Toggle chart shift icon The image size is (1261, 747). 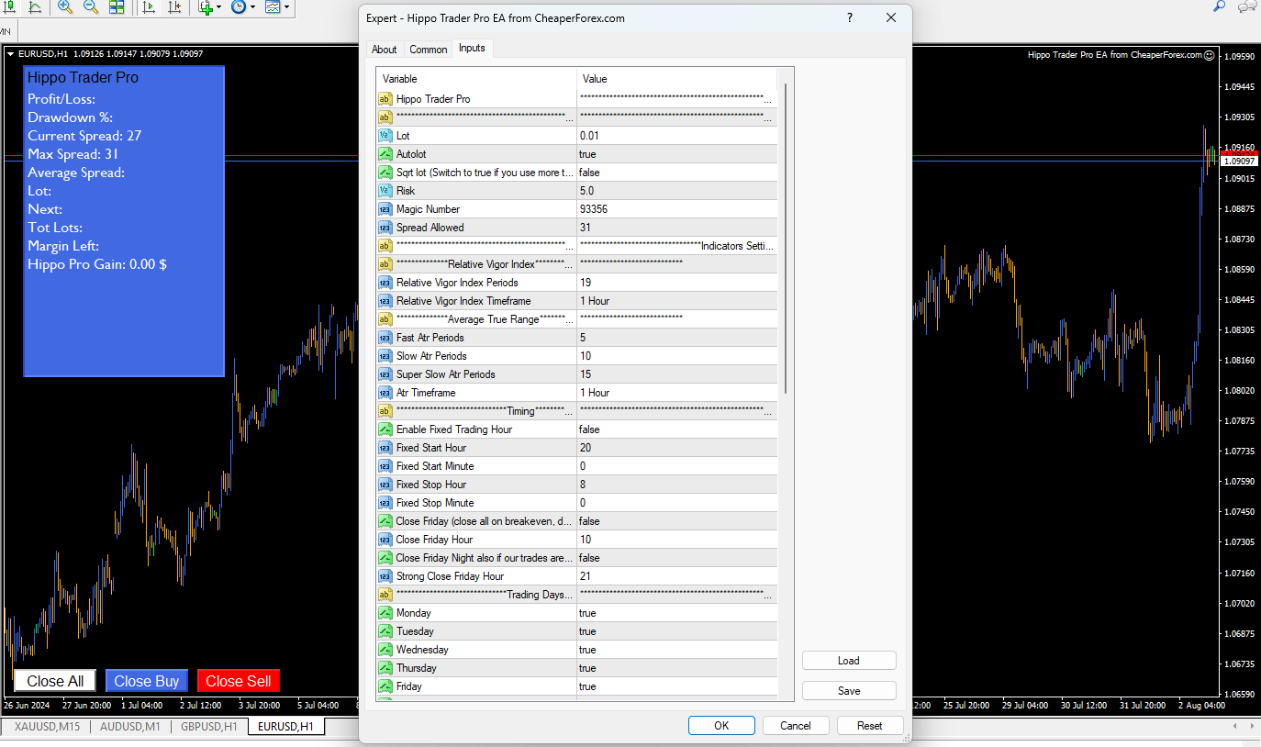click(x=174, y=7)
